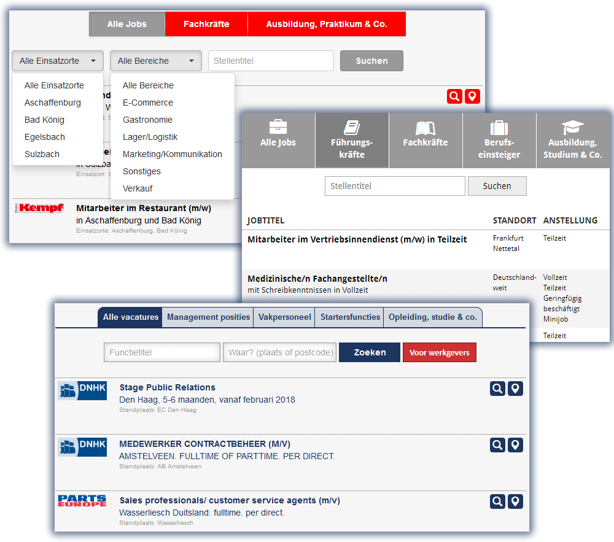Click map pin for Medewerker Contractbeheer job
Image resolution: width=614 pixels, height=542 pixels.
[x=516, y=445]
